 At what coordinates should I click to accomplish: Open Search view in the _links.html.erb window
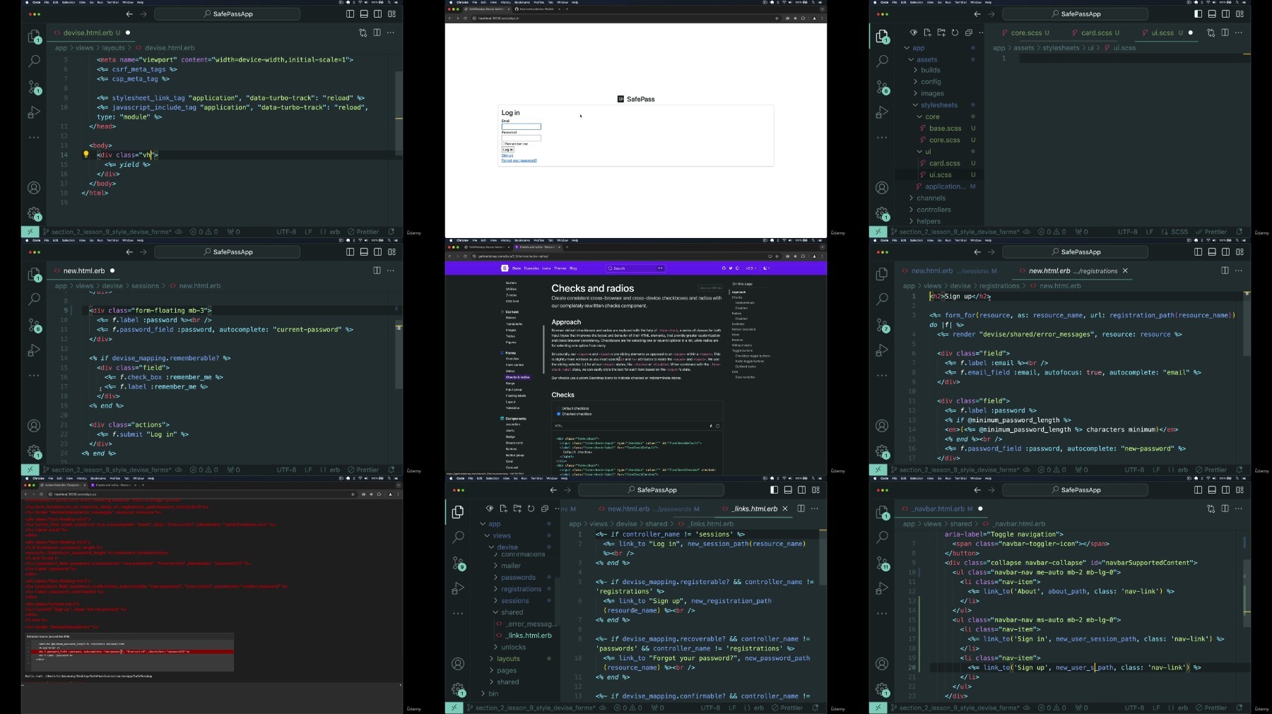point(458,537)
